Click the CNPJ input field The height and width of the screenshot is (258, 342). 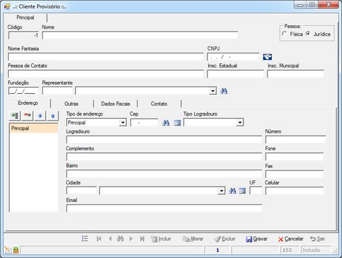pyautogui.click(x=233, y=57)
